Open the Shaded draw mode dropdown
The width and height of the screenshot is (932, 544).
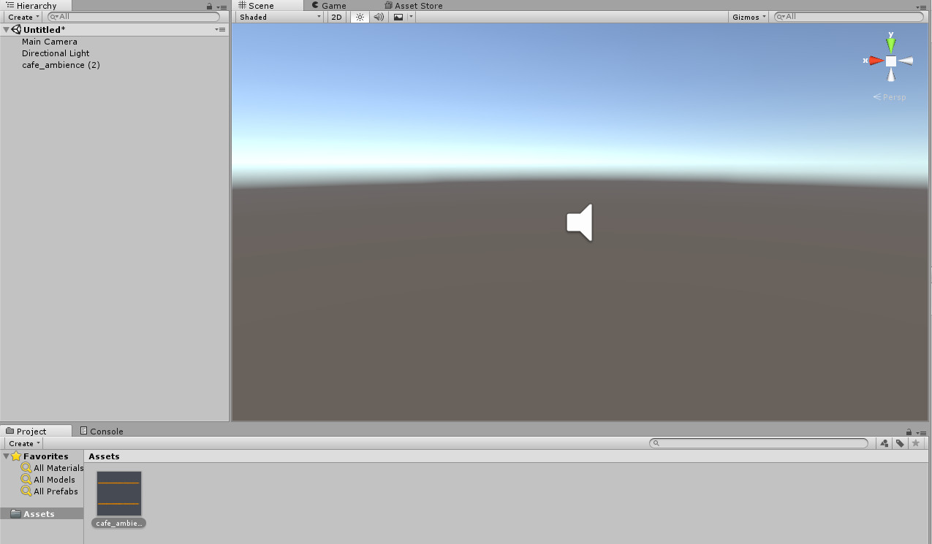(x=280, y=17)
